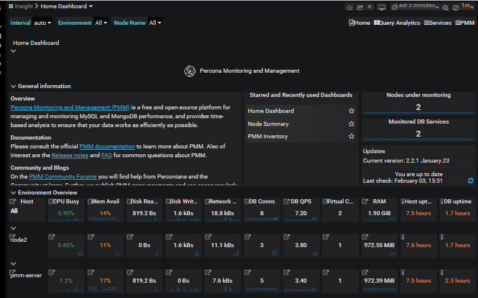Click info icon on Host uptime header
Viewport: 478px width, 298px height.
(403, 202)
